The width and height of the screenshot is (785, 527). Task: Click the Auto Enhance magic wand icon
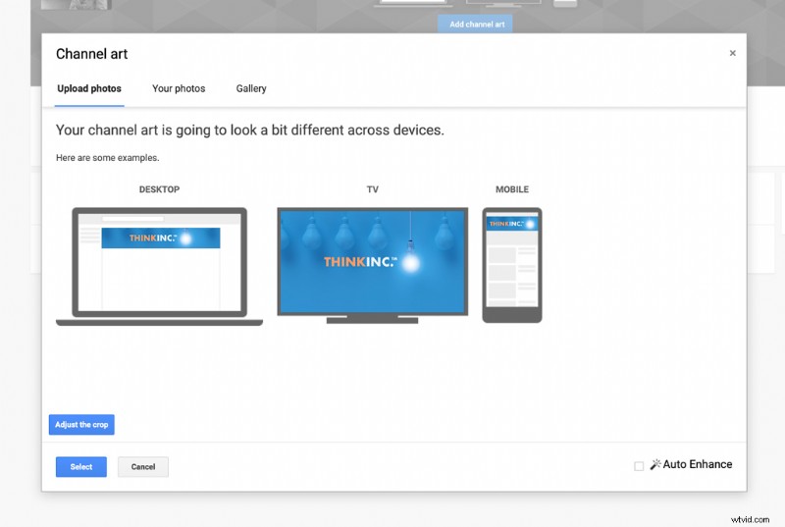[654, 465]
